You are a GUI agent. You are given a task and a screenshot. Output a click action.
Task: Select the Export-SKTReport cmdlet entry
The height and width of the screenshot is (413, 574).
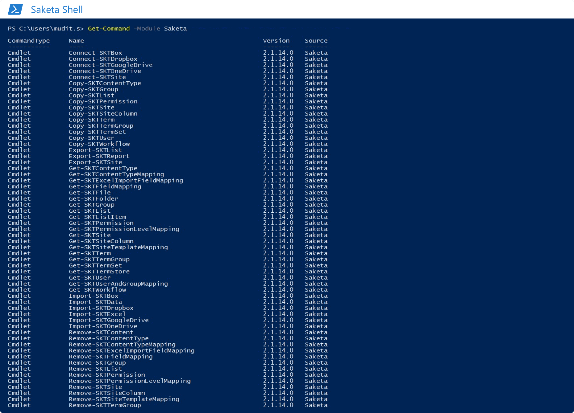click(99, 156)
